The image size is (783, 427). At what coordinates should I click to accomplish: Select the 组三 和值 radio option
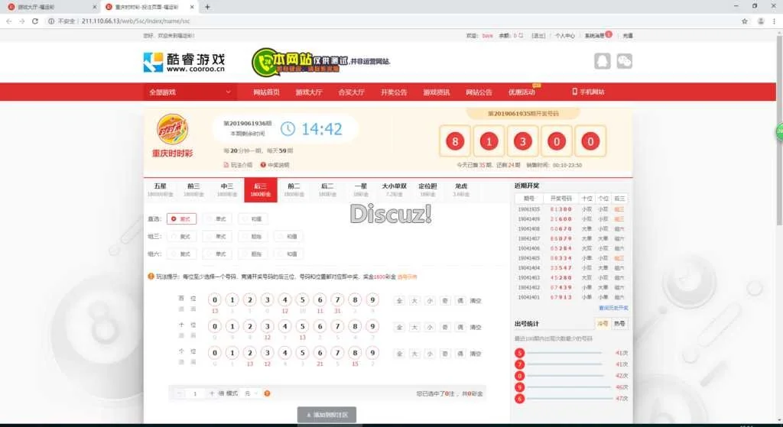288,237
